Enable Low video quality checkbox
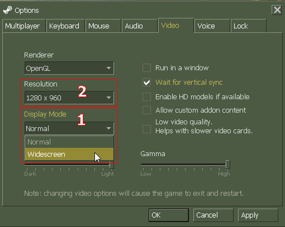Screen dimensions: 285x227 click(146, 129)
